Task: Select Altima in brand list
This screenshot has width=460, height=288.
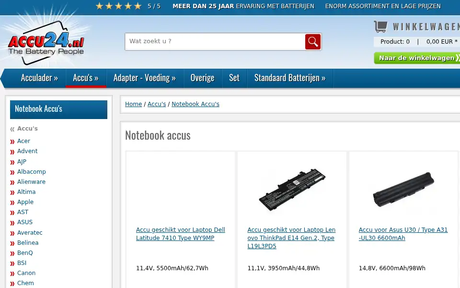Action: (x=26, y=192)
